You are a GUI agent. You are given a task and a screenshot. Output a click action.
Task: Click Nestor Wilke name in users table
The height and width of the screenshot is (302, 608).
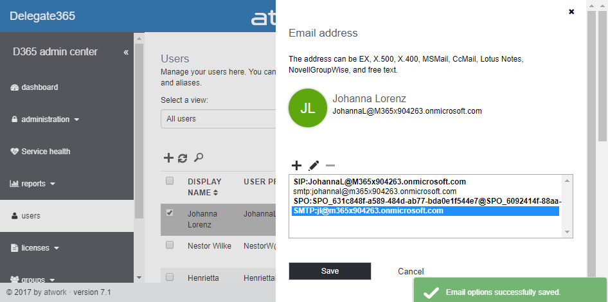(x=210, y=246)
